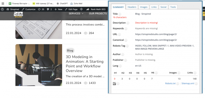Switch to the Social tab
Viewport: 205px width, 98px height.
[163, 7]
